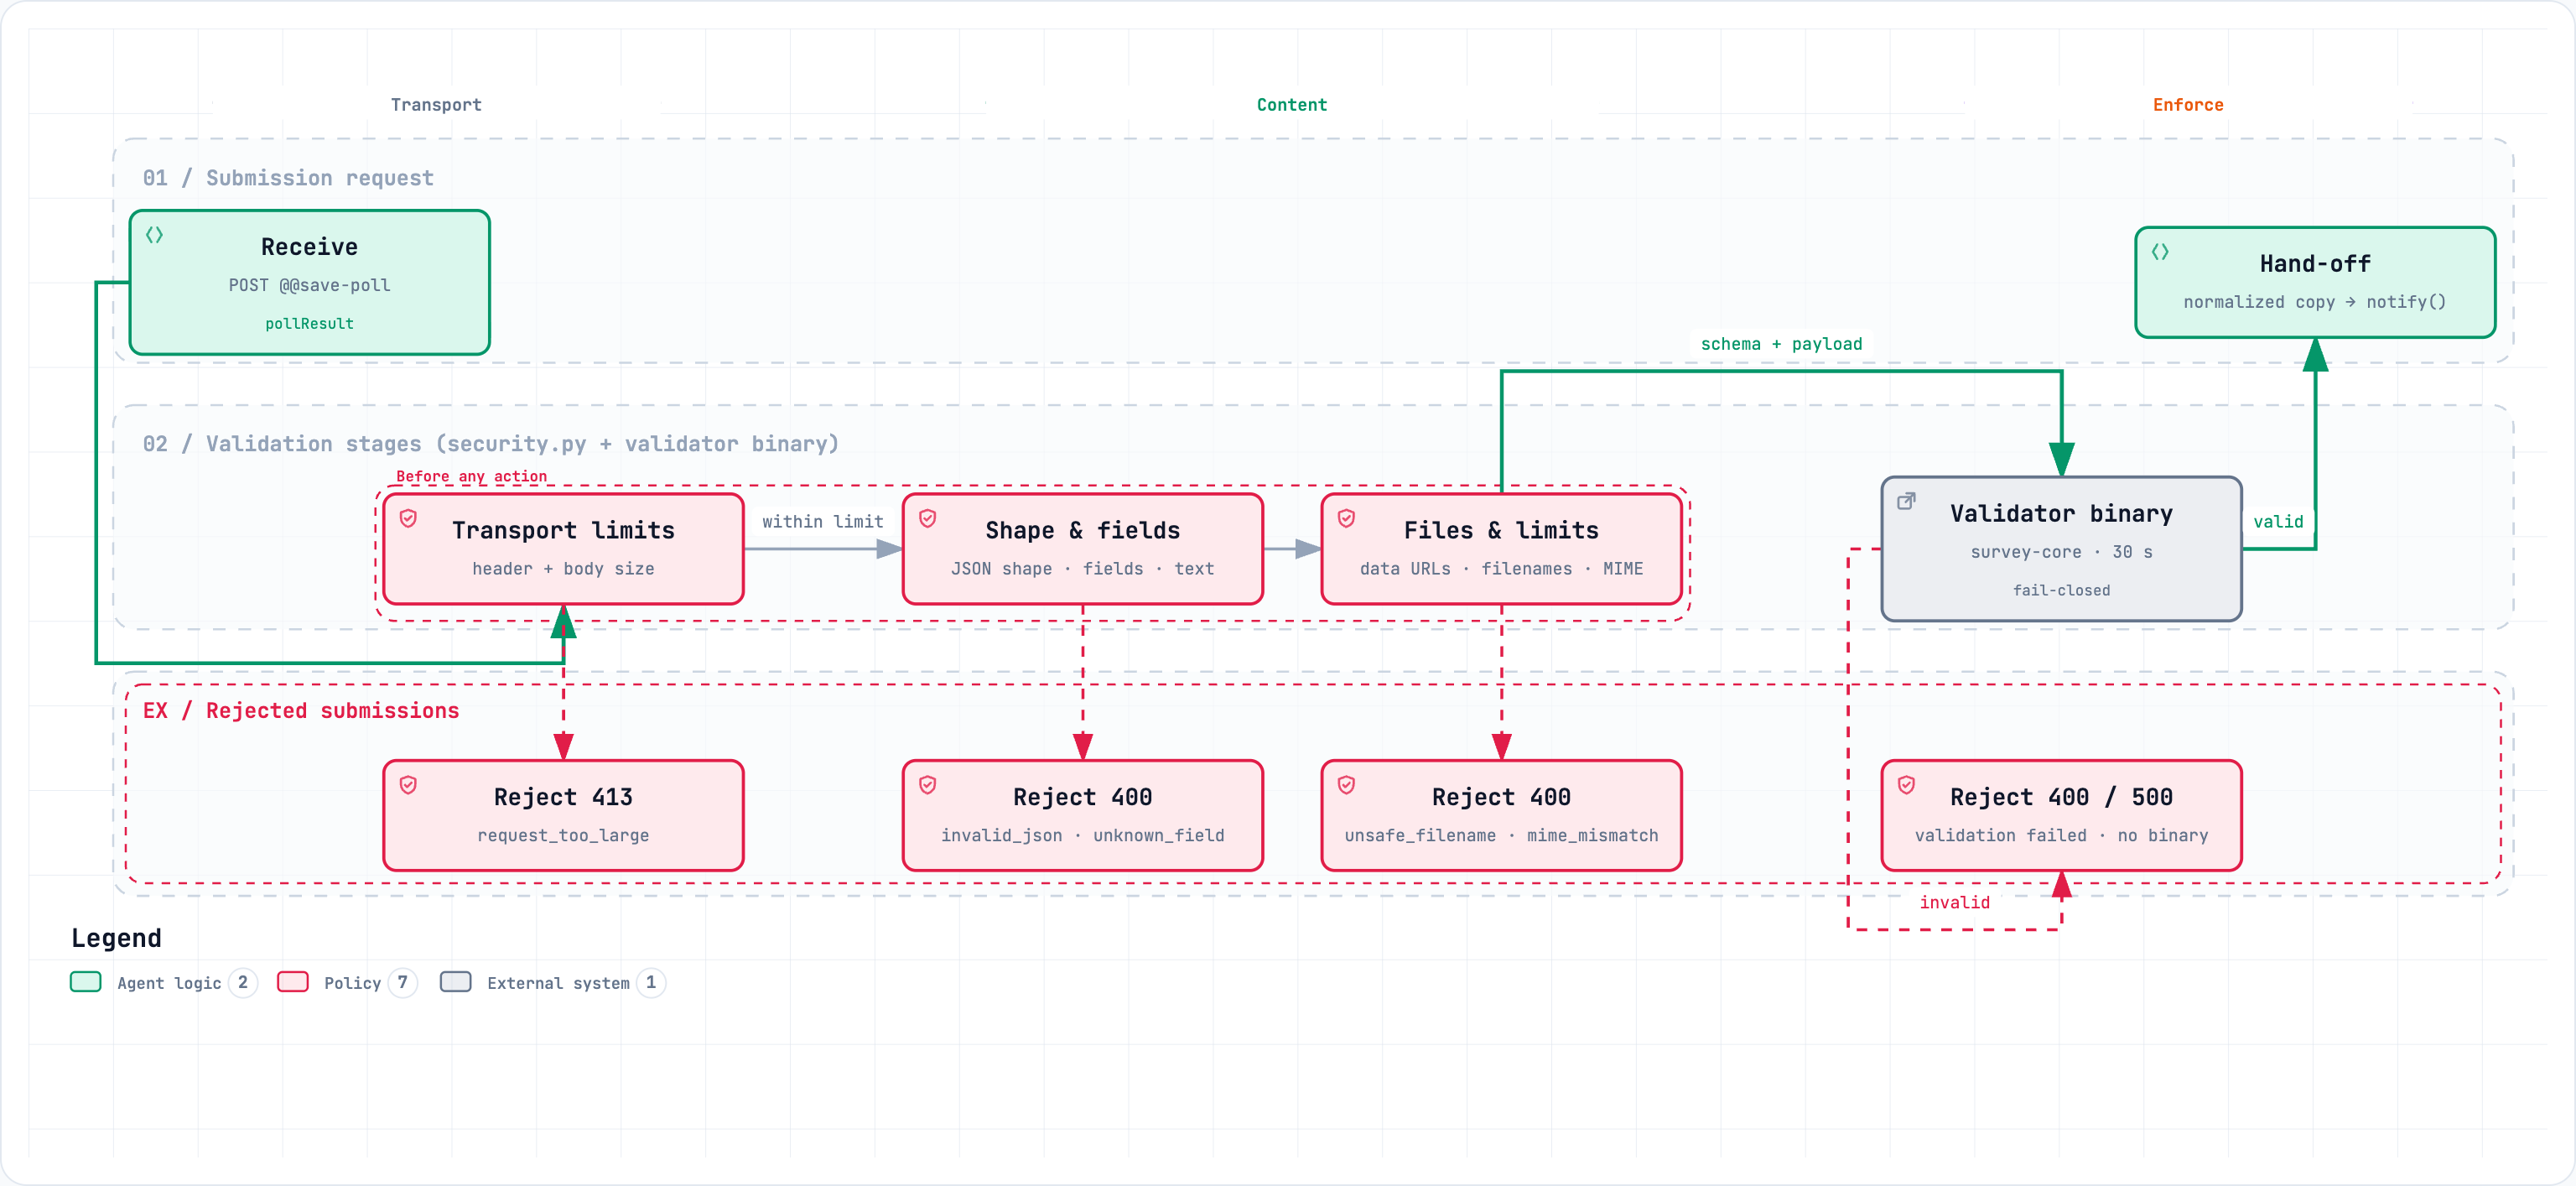Click the shield icon in Transport limits node
Viewport: 2576px width, 1186px height.
coord(408,518)
